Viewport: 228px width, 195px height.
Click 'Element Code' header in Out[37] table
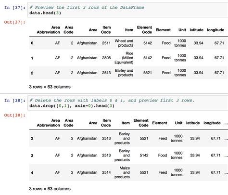click(144, 30)
